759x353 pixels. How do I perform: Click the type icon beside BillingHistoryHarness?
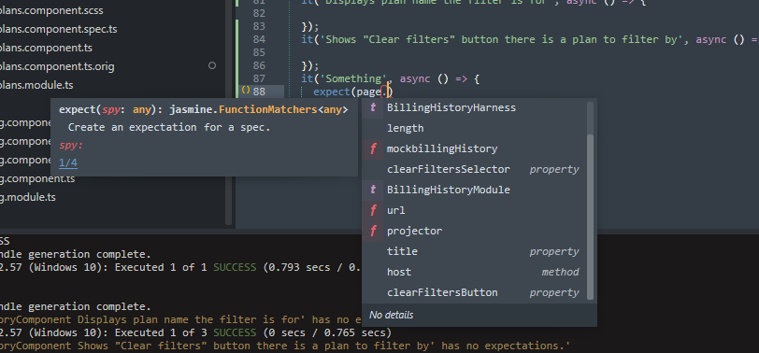373,107
